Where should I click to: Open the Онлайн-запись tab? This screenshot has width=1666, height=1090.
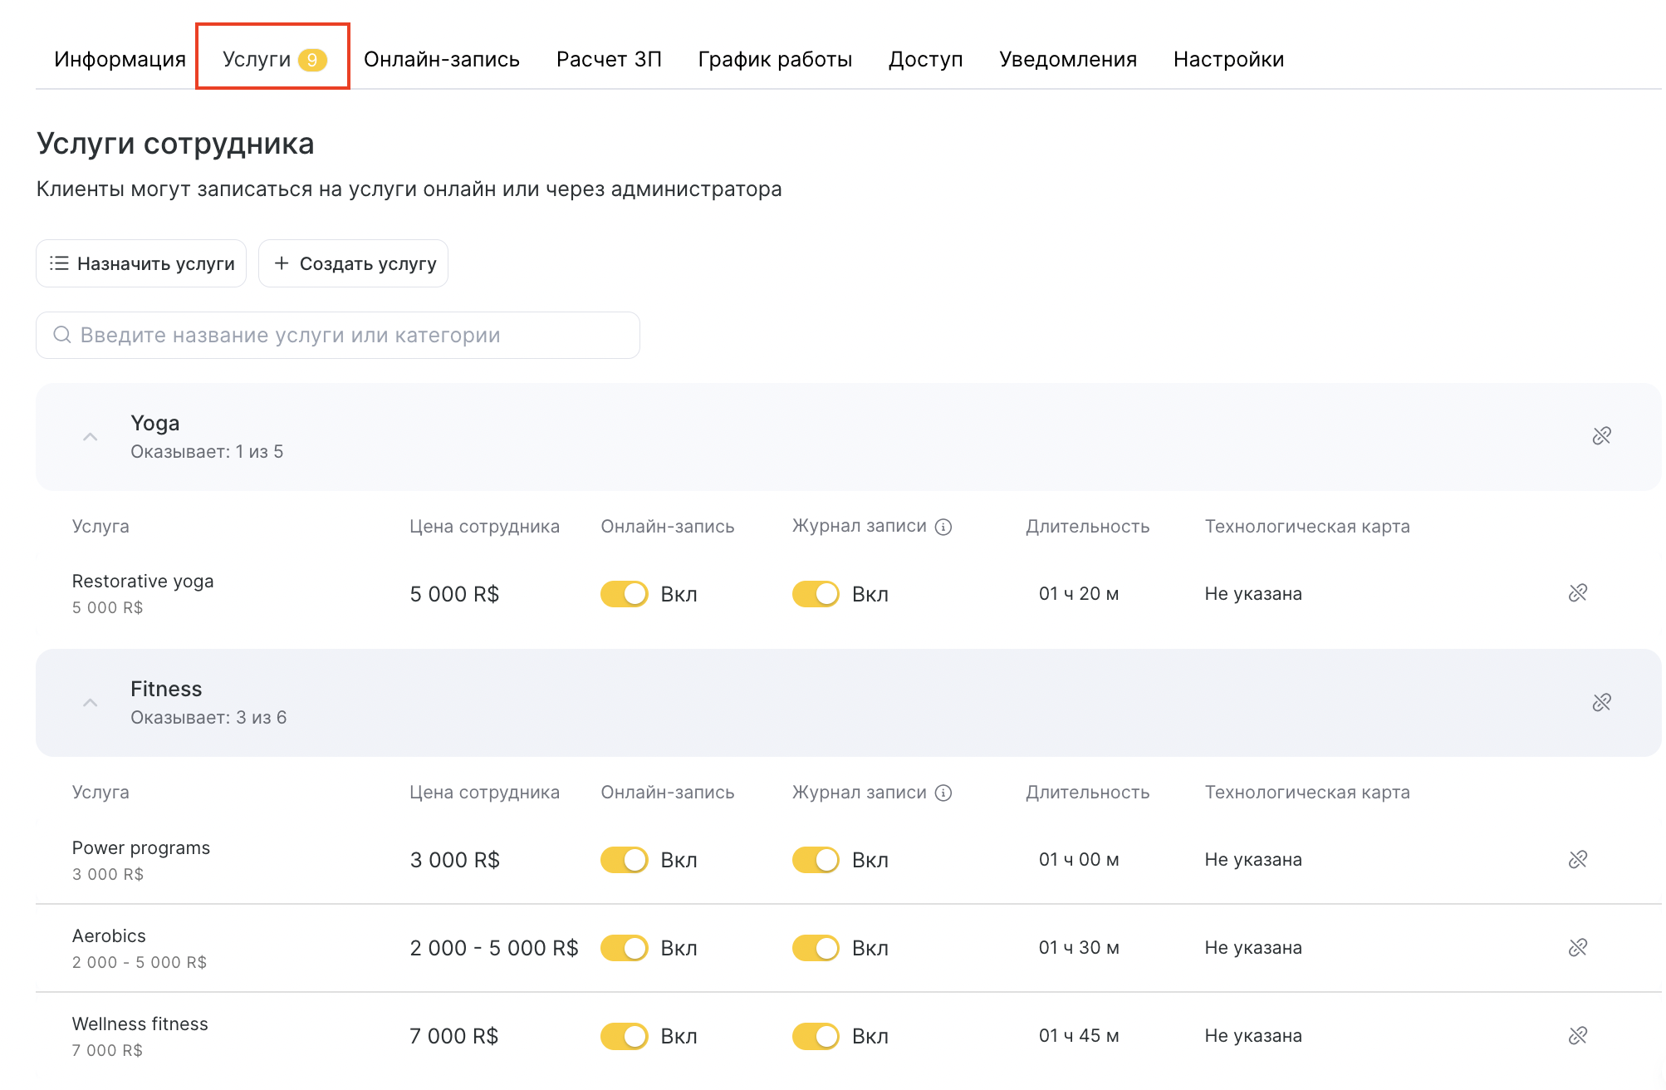[441, 59]
